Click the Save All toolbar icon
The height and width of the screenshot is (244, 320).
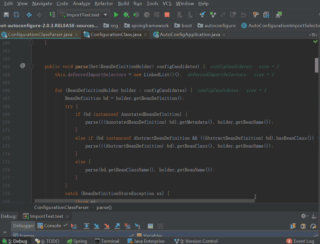6,15
